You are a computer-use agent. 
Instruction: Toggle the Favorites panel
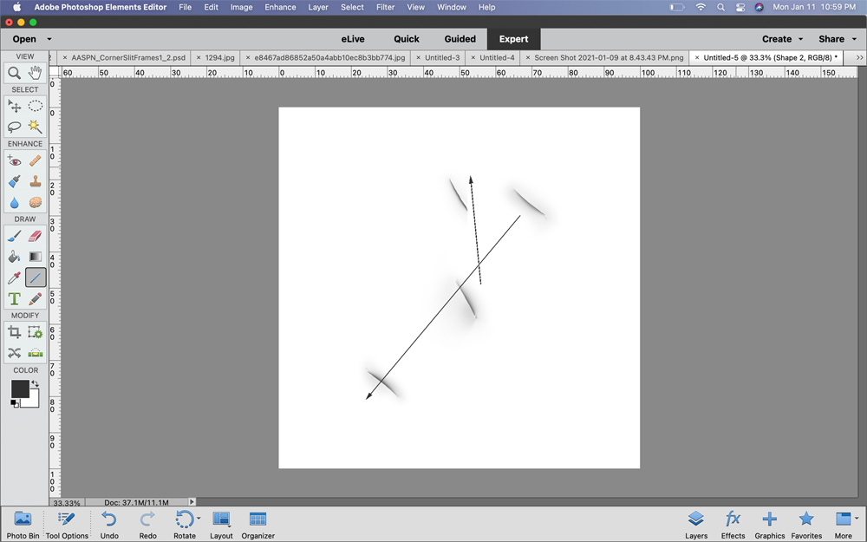click(x=806, y=525)
